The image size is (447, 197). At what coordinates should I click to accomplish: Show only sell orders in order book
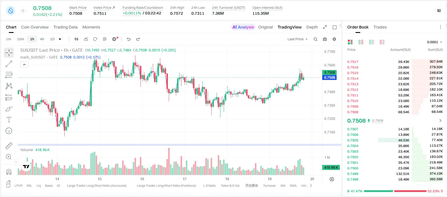pos(382,42)
